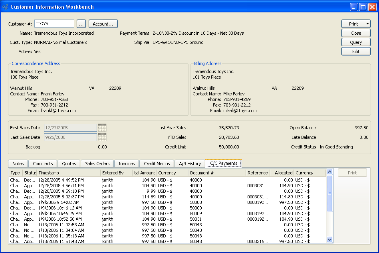379x253 pixels.
Task: Open the First Sales Date calendar picker
Action: coord(102,128)
